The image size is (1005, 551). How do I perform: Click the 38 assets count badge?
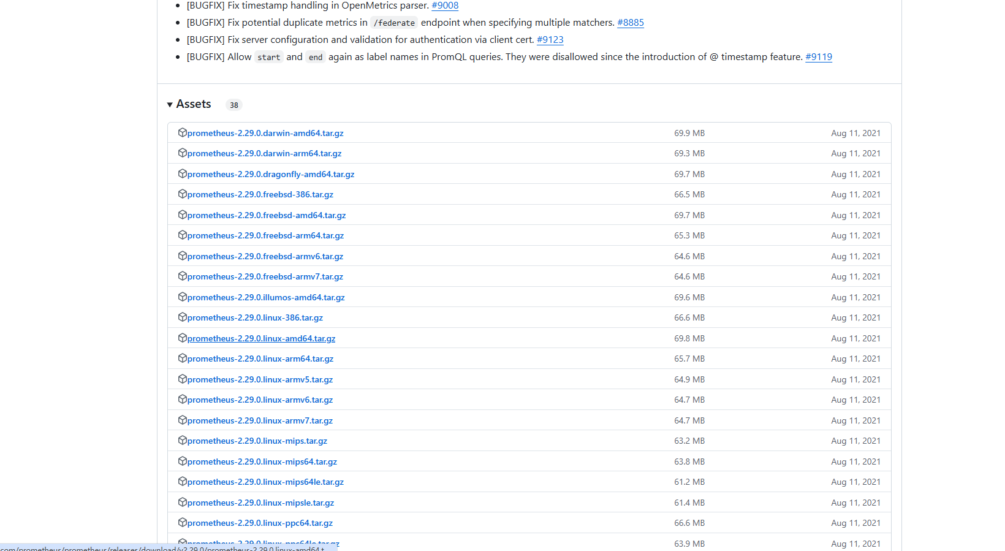[234, 105]
